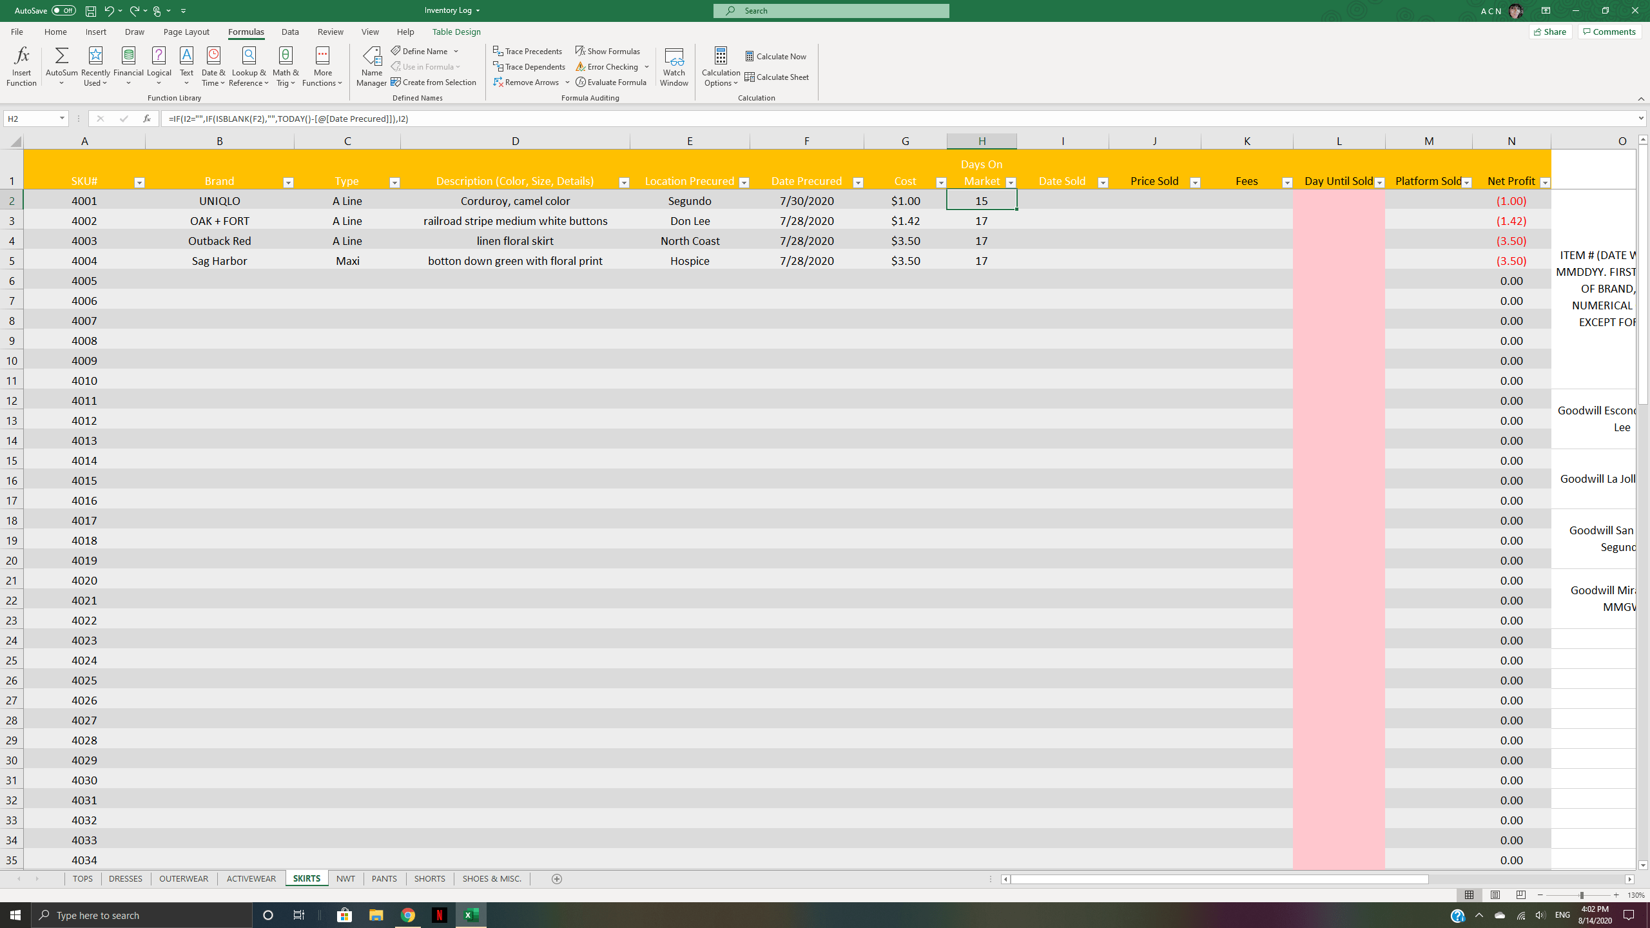Screen dimensions: 1650x928
Task: Switch to the DRESSES sheet
Action: (126, 878)
